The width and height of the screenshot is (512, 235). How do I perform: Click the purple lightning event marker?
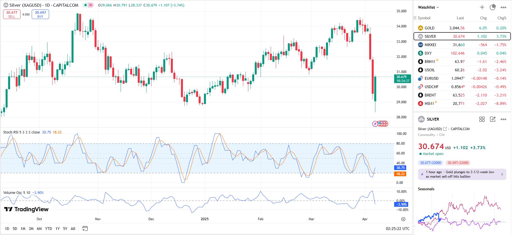point(375,124)
